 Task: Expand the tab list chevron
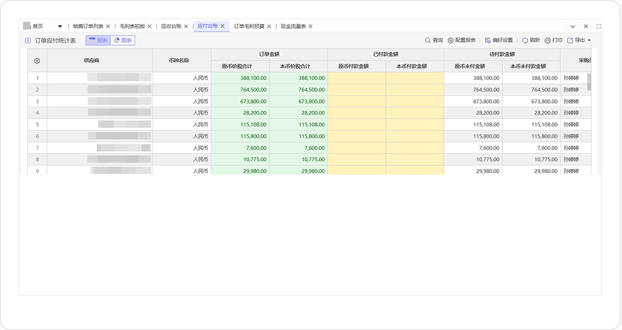[x=573, y=26]
